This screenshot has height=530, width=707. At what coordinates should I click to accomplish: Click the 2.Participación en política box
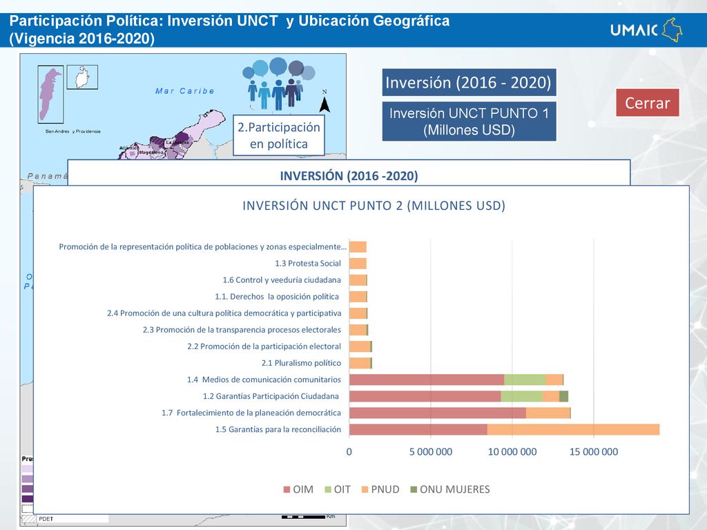279,135
